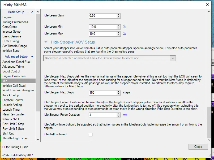Increase Idle Stepper Pulse Duration value
The image size is (214, 160).
point(119,114)
